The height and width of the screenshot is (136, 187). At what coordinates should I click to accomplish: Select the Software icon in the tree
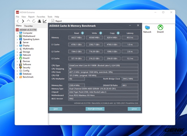(x=21, y=64)
